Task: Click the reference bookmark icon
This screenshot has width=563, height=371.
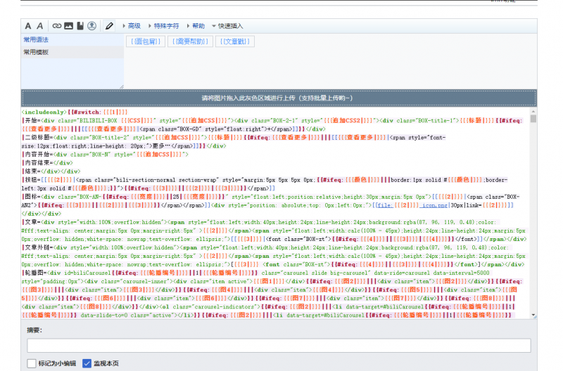Action: pyautogui.click(x=80, y=26)
